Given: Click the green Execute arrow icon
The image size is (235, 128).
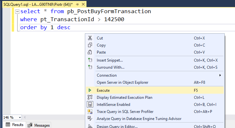Looking at the screenshot, I should coord(90,90).
